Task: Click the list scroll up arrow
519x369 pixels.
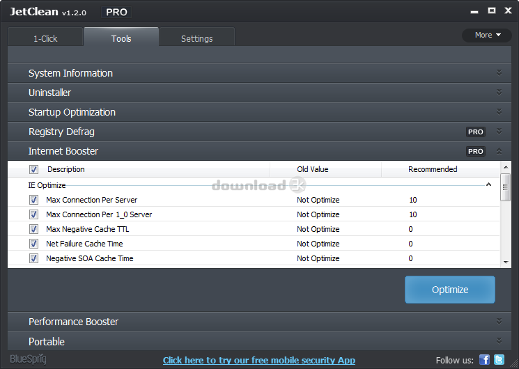Action: tap(506, 167)
